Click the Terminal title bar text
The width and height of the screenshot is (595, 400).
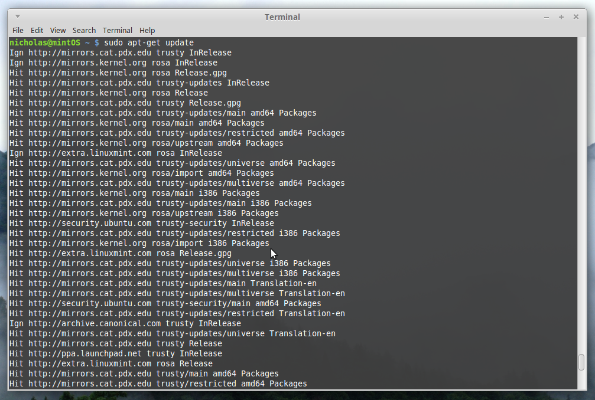tap(282, 17)
